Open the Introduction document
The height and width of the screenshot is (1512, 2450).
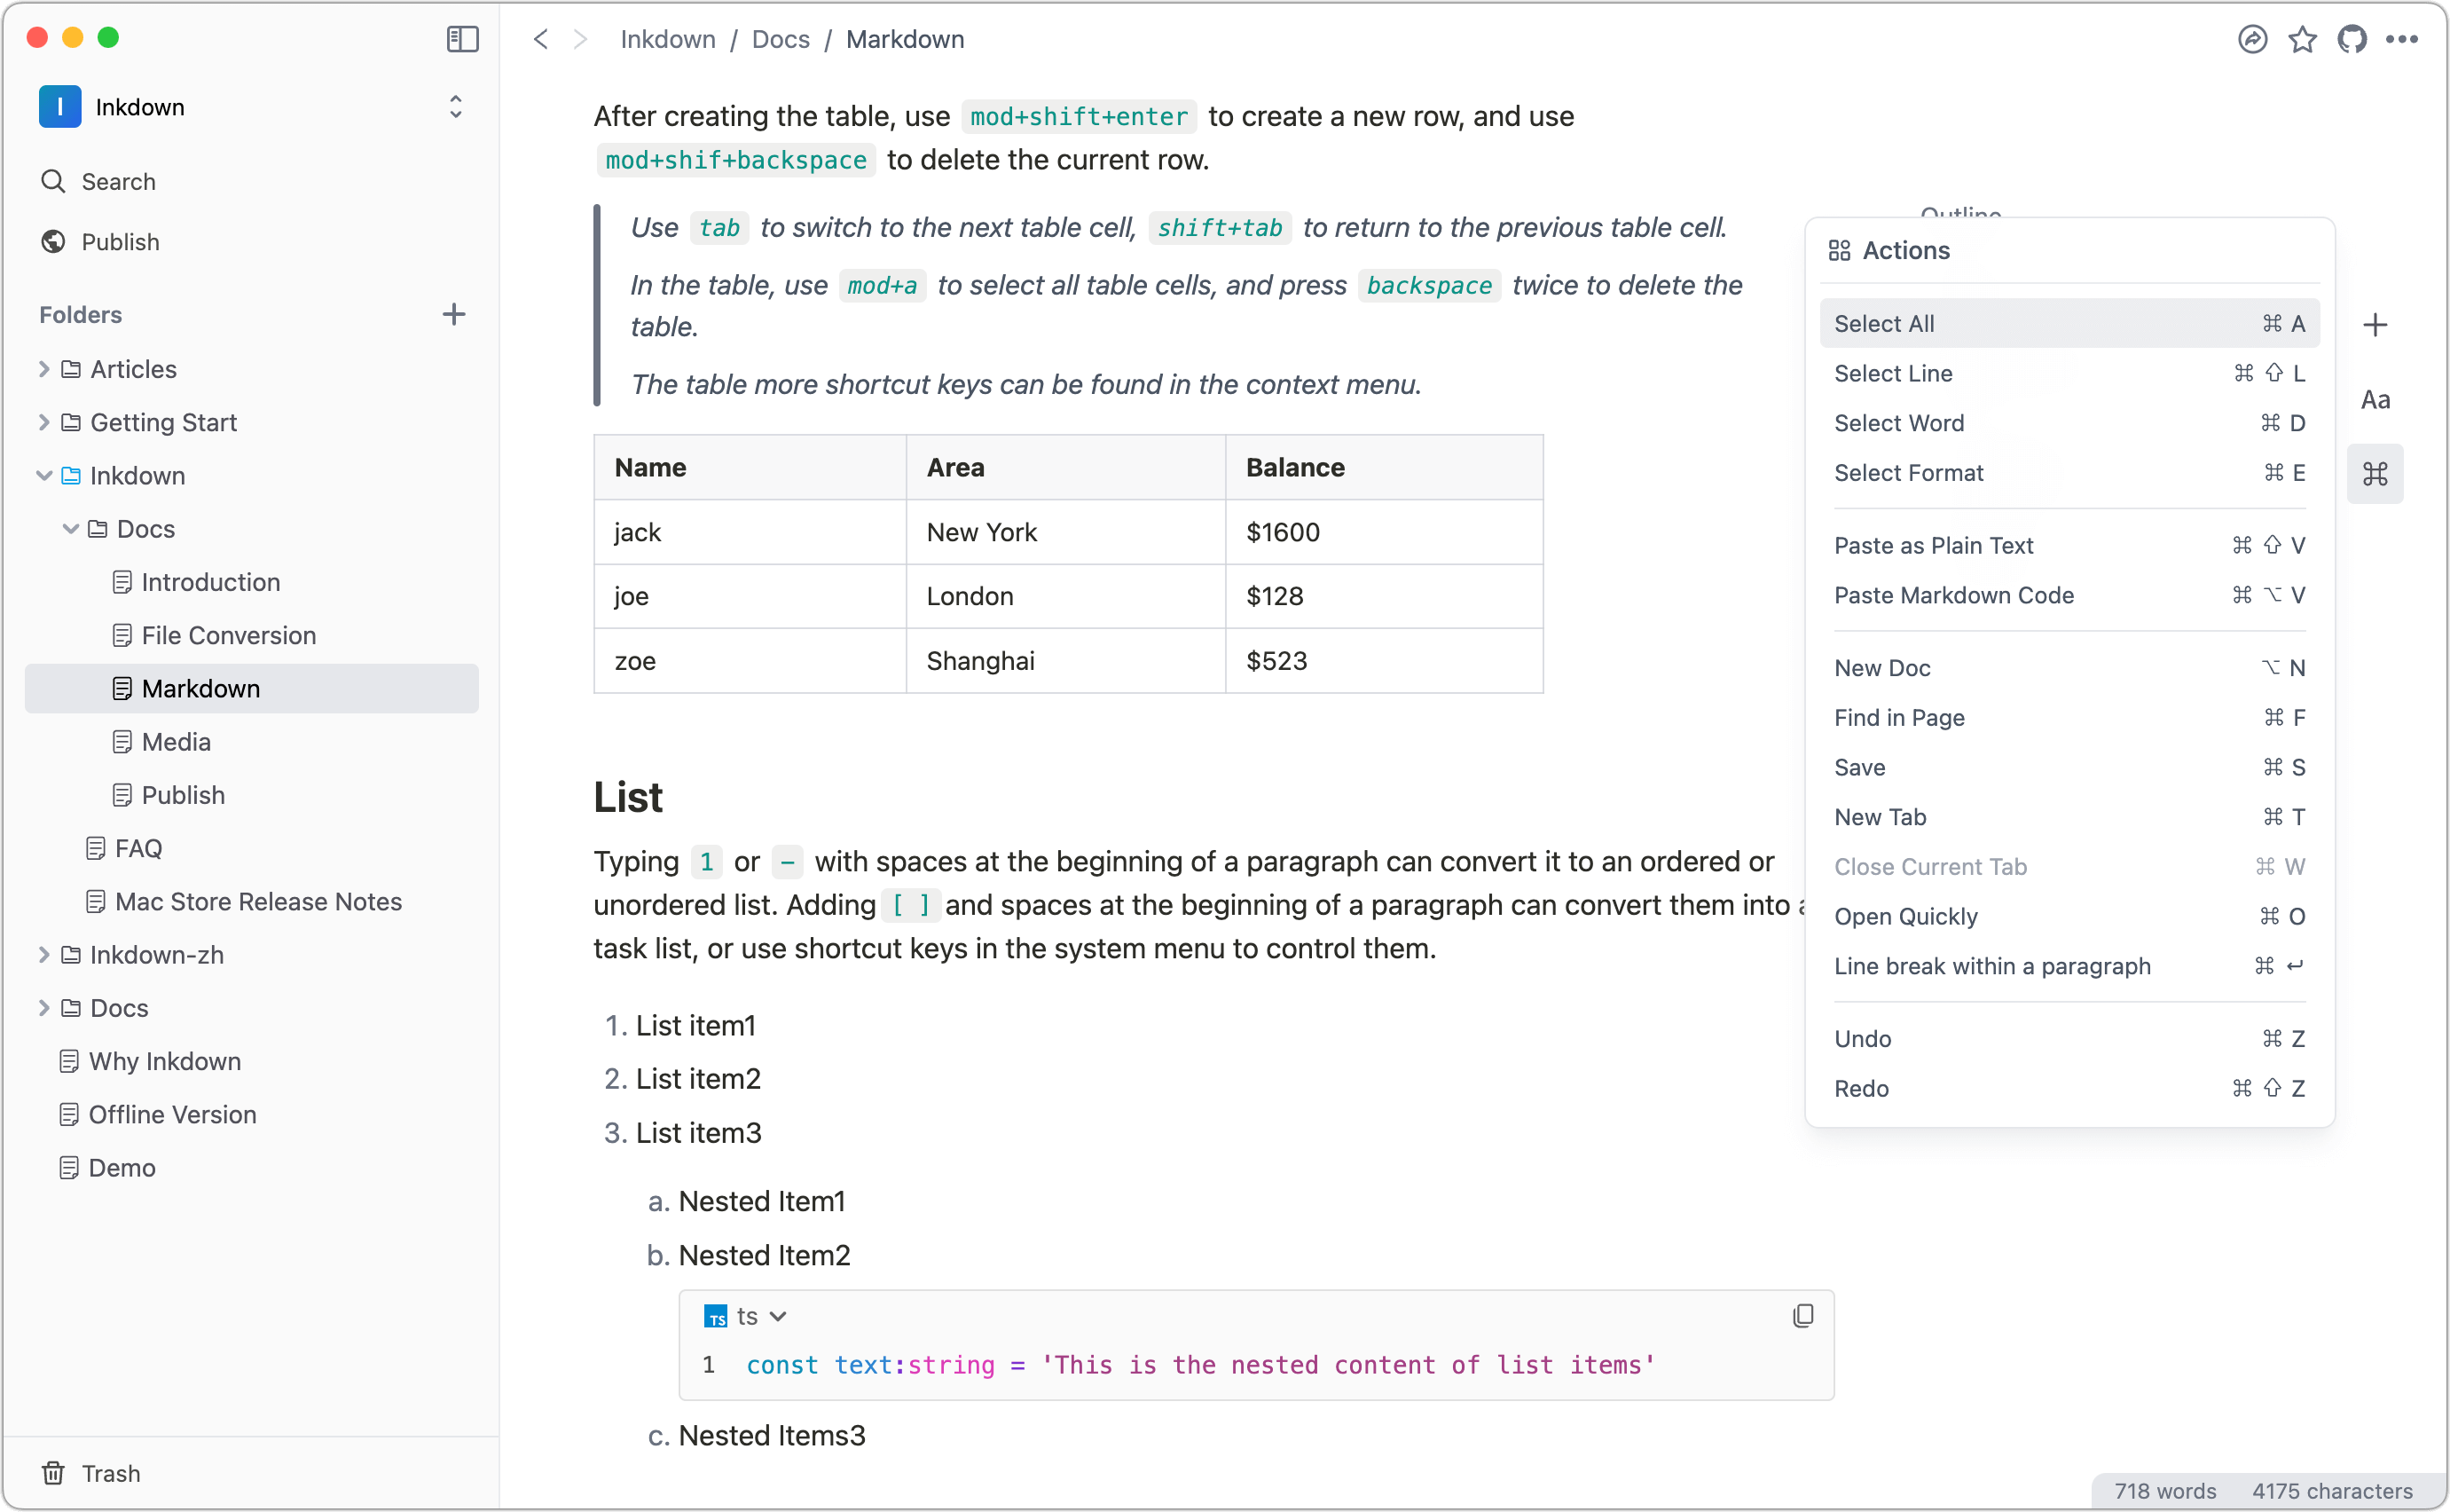coord(252,582)
